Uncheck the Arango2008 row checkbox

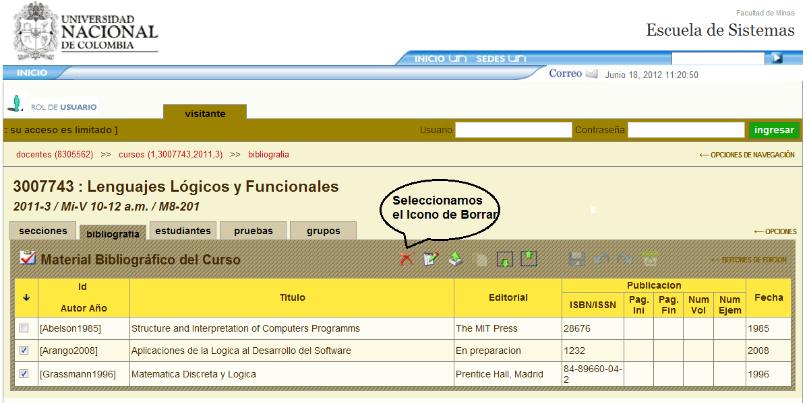(24, 351)
